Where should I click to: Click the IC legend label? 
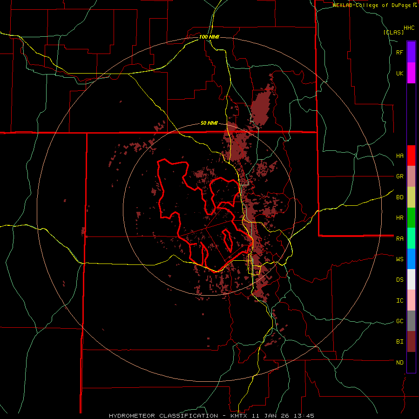coord(400,301)
